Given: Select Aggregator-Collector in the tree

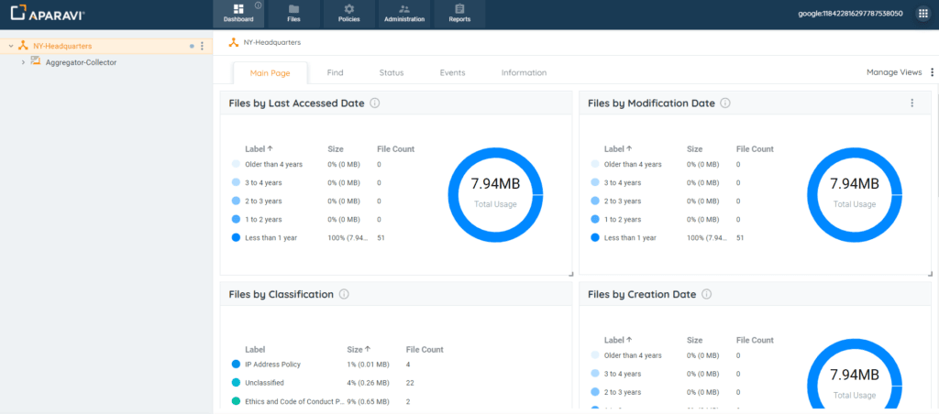Looking at the screenshot, I should click(81, 62).
